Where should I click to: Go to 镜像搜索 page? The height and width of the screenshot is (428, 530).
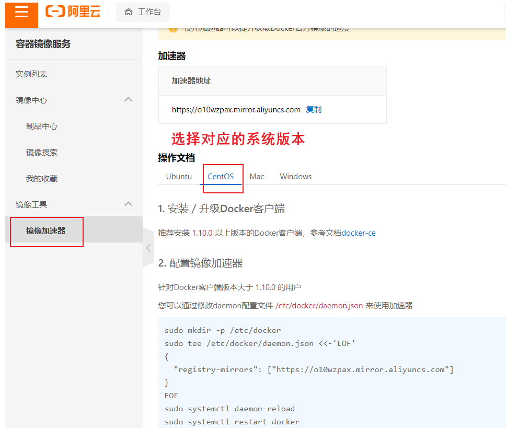coord(42,153)
